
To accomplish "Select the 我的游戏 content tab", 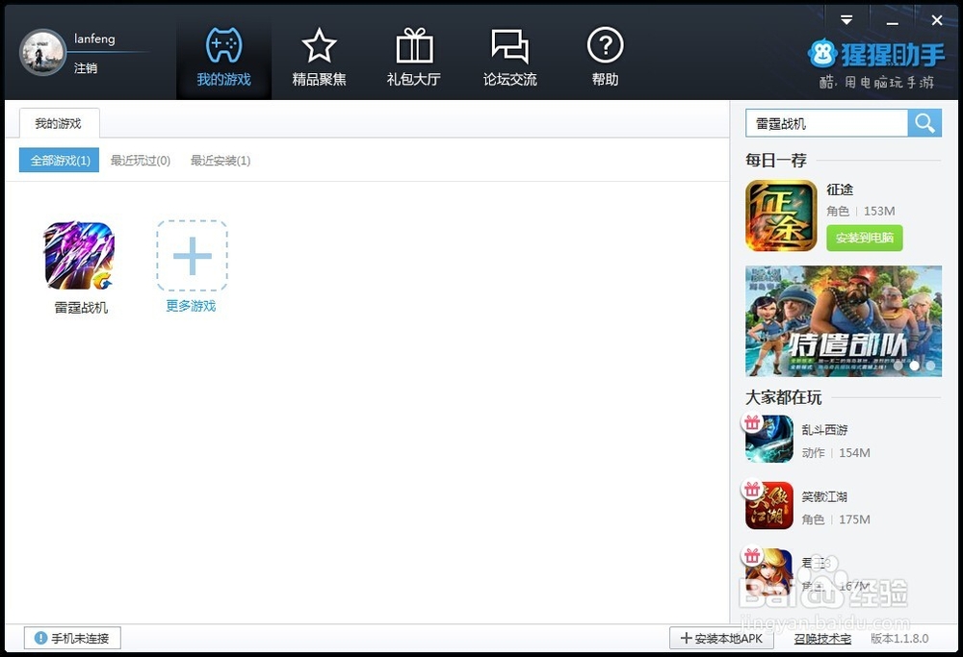I will 59,123.
